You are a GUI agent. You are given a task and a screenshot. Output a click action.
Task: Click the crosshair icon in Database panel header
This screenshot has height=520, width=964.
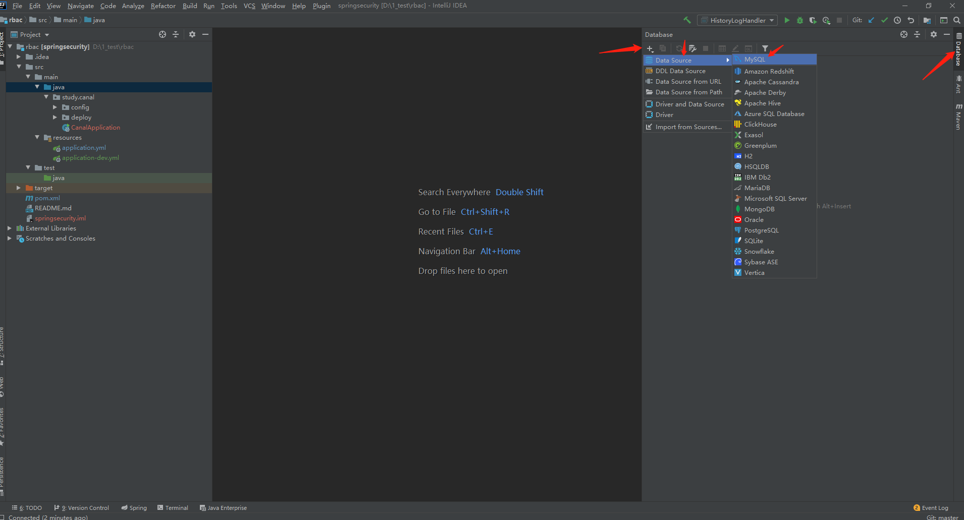(x=903, y=34)
